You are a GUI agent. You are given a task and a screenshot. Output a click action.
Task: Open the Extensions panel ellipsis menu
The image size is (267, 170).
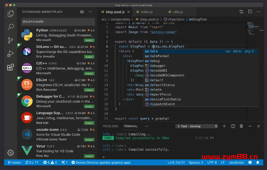click(90, 12)
